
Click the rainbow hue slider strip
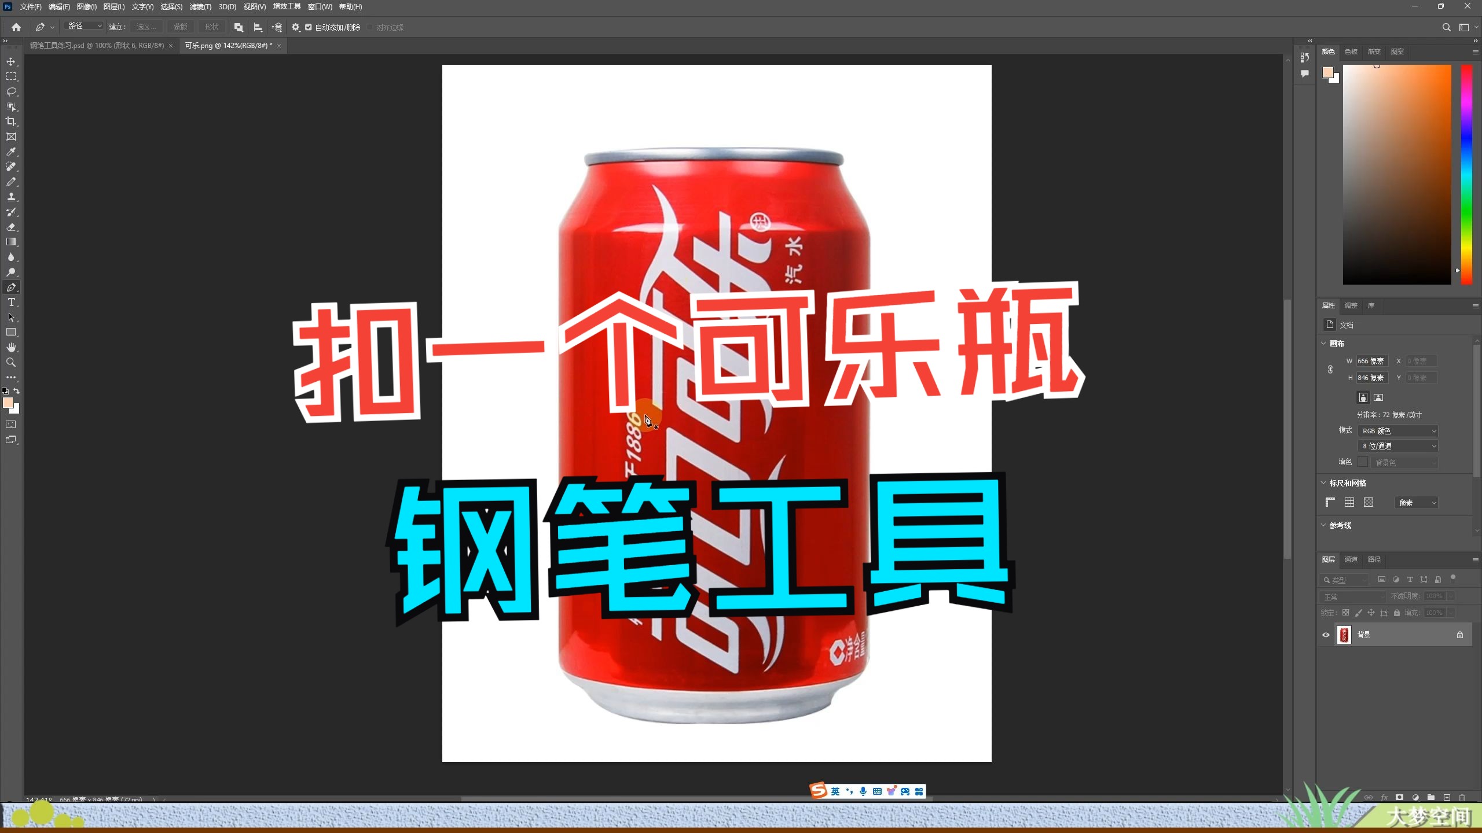point(1466,174)
